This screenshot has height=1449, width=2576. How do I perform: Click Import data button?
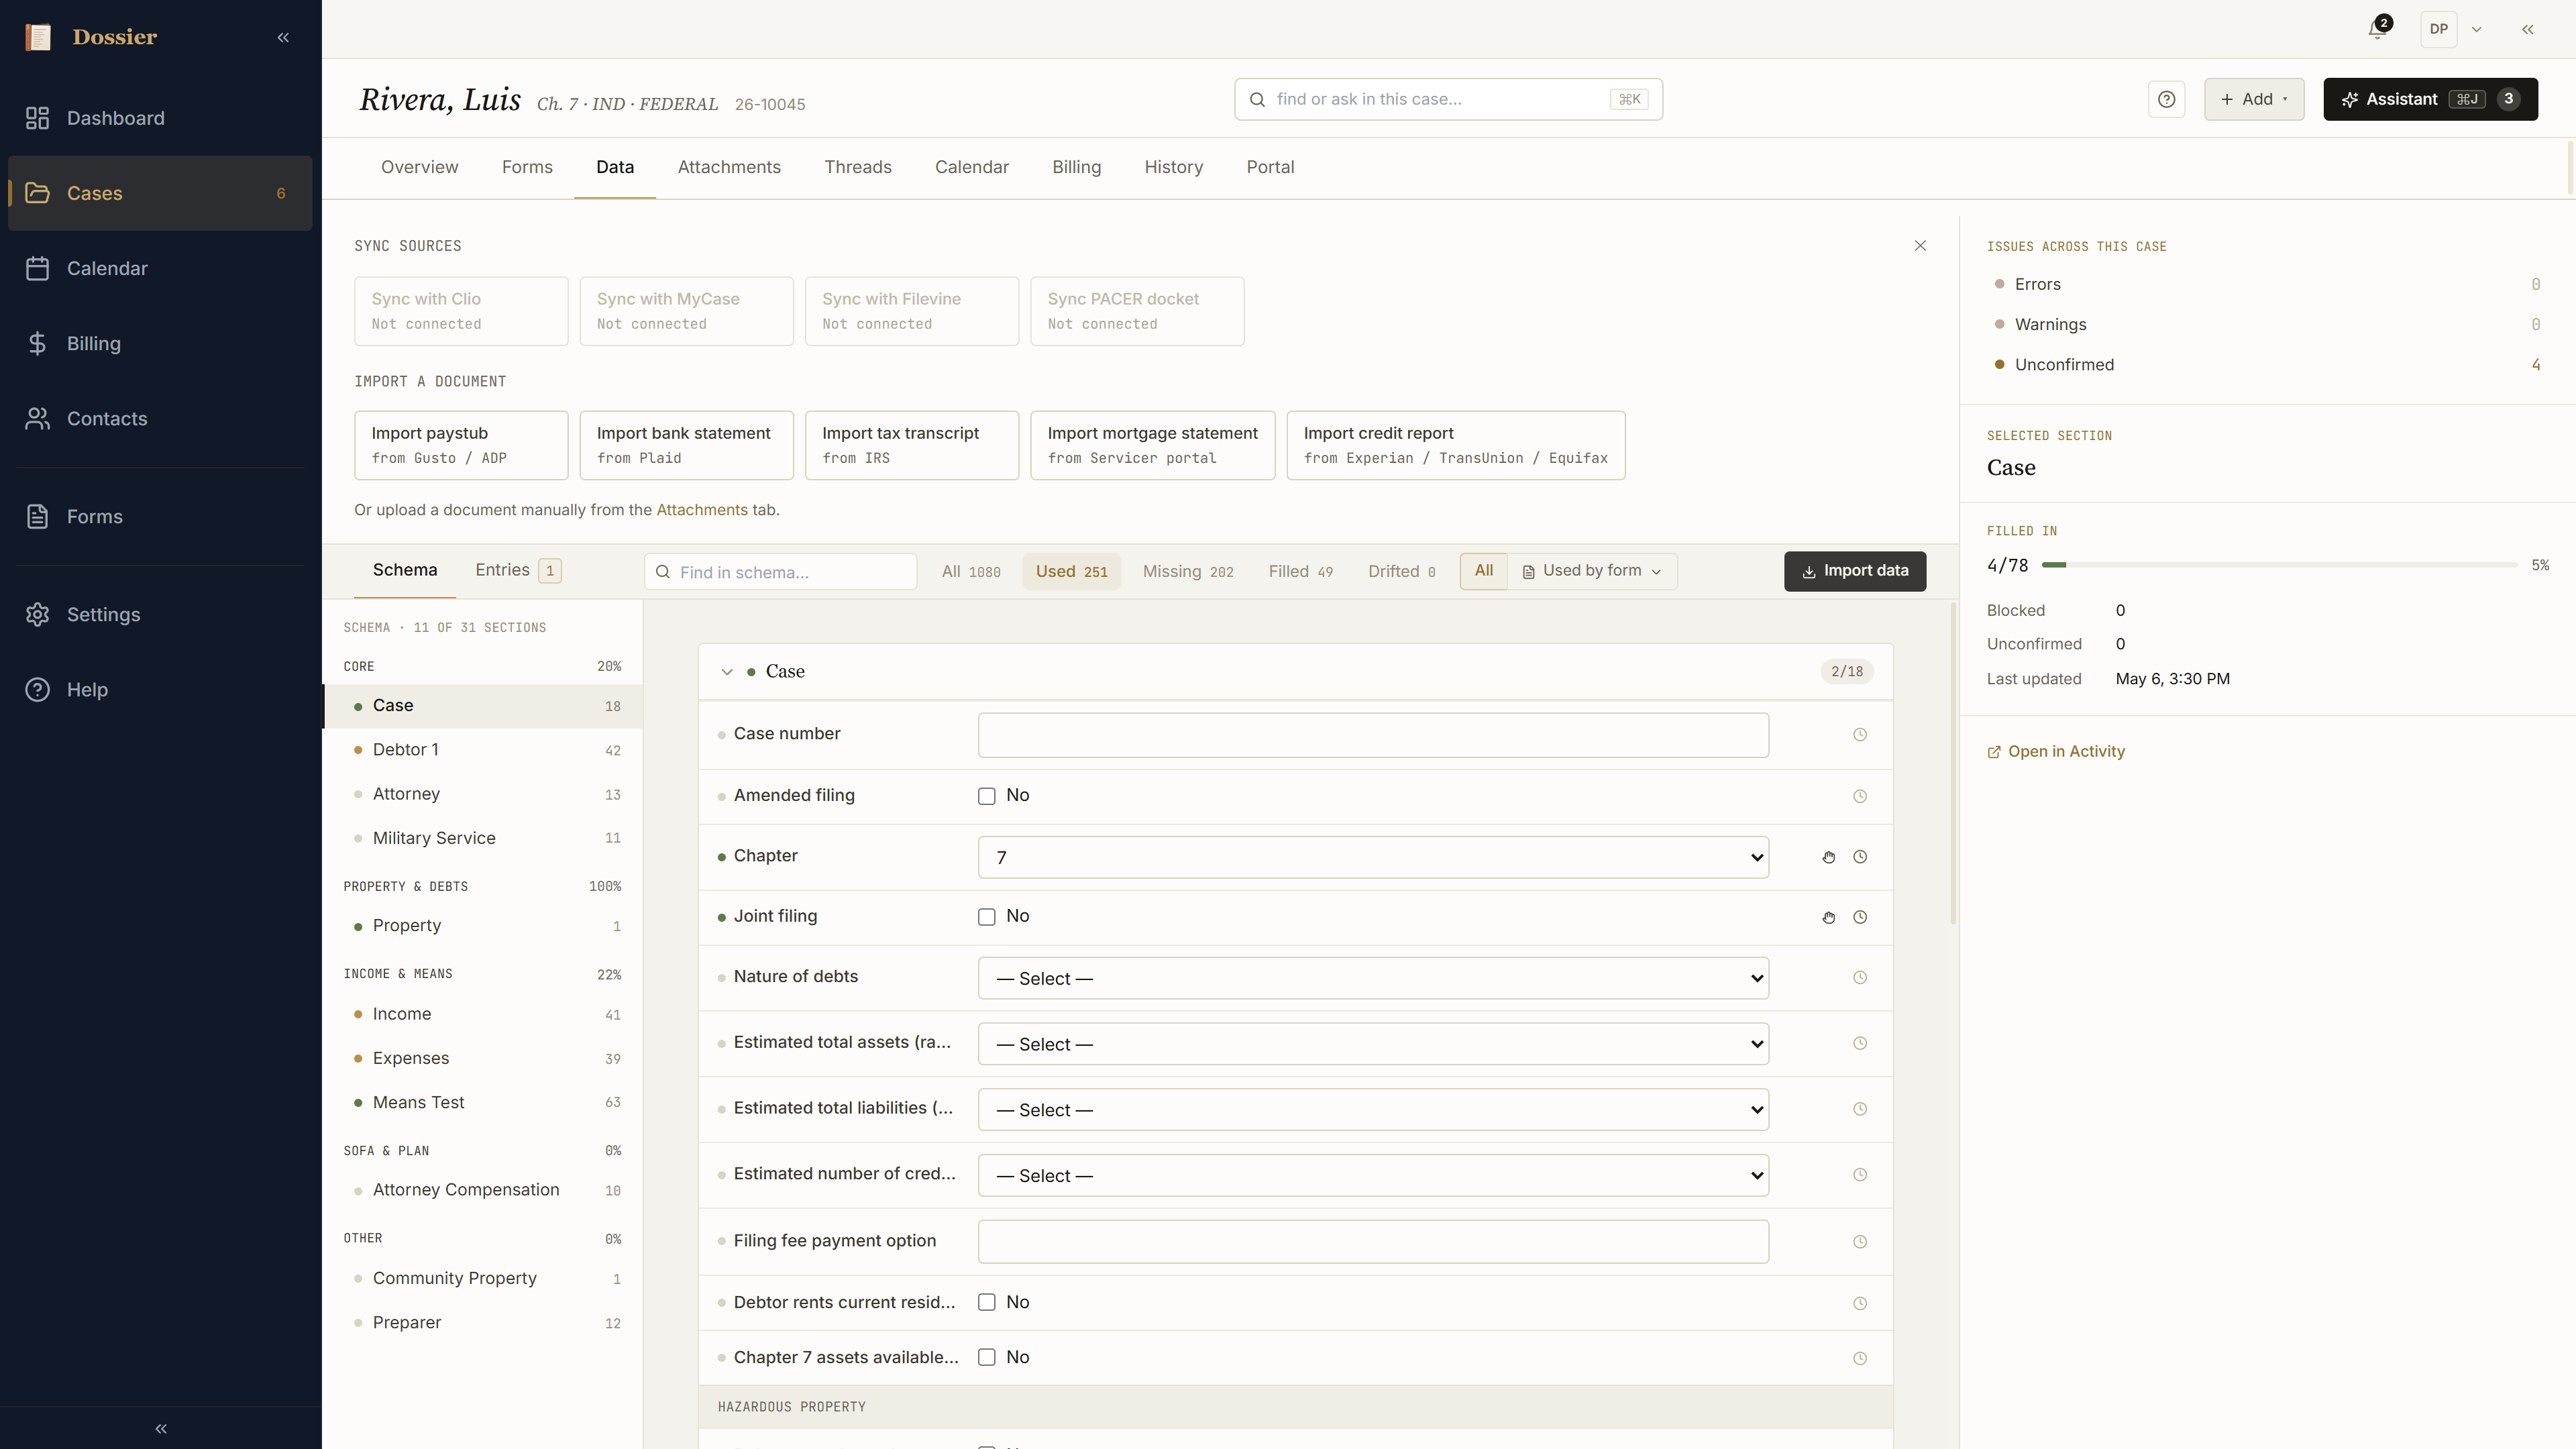(x=1855, y=571)
